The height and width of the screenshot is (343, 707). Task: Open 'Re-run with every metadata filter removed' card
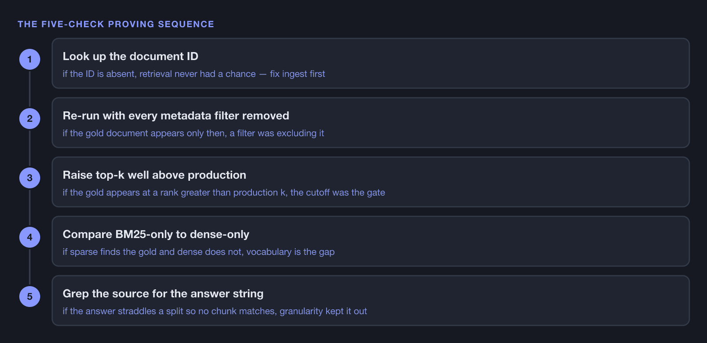[370, 123]
